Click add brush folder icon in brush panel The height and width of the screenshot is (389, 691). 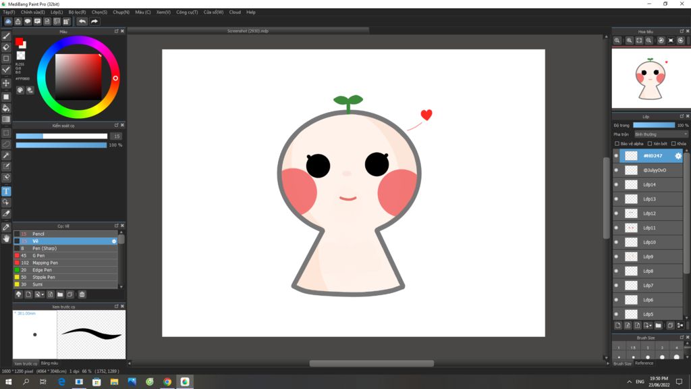[60, 294]
